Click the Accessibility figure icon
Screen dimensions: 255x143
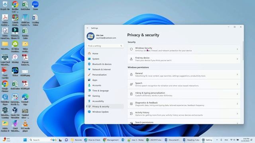[x=89, y=101]
